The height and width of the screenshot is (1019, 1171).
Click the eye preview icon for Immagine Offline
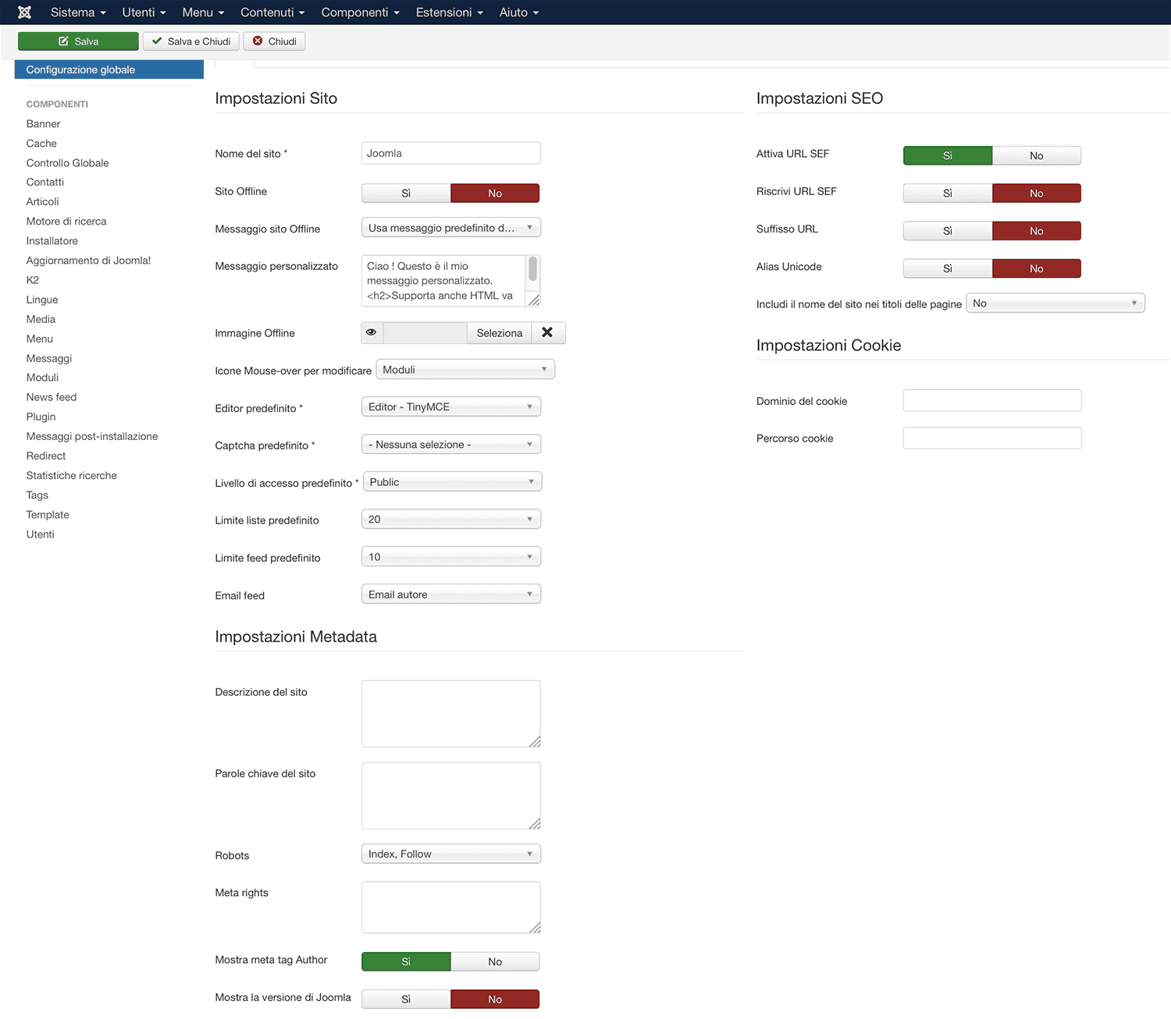(x=372, y=333)
